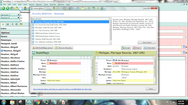Select Newton, Albert Romanso in the index list
The width and height of the screenshot is (188, 105).
coord(14,86)
